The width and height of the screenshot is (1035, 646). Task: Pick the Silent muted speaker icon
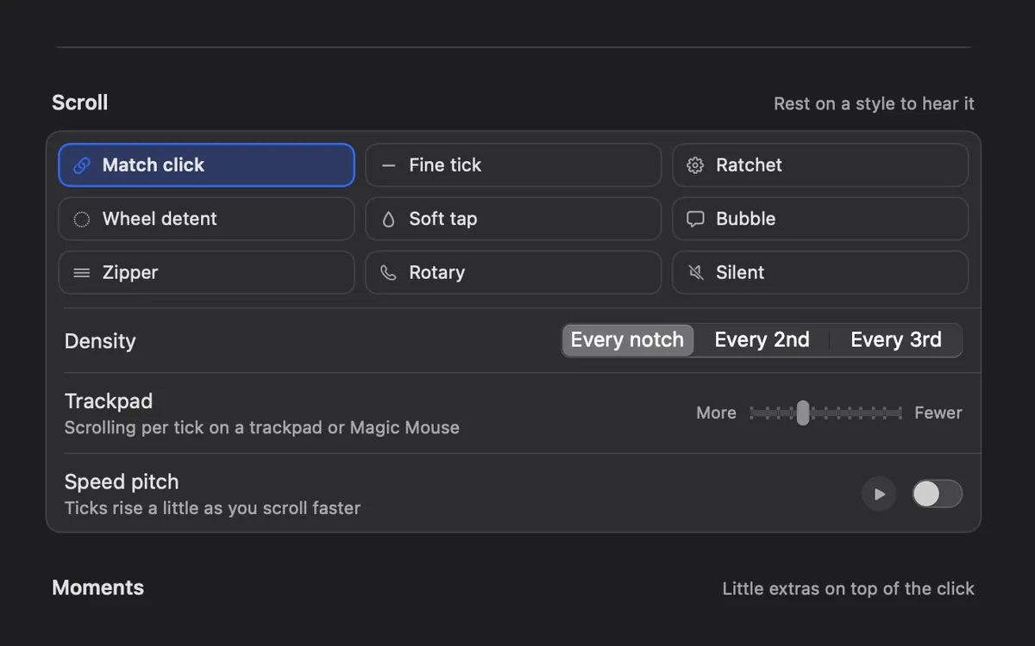point(695,273)
